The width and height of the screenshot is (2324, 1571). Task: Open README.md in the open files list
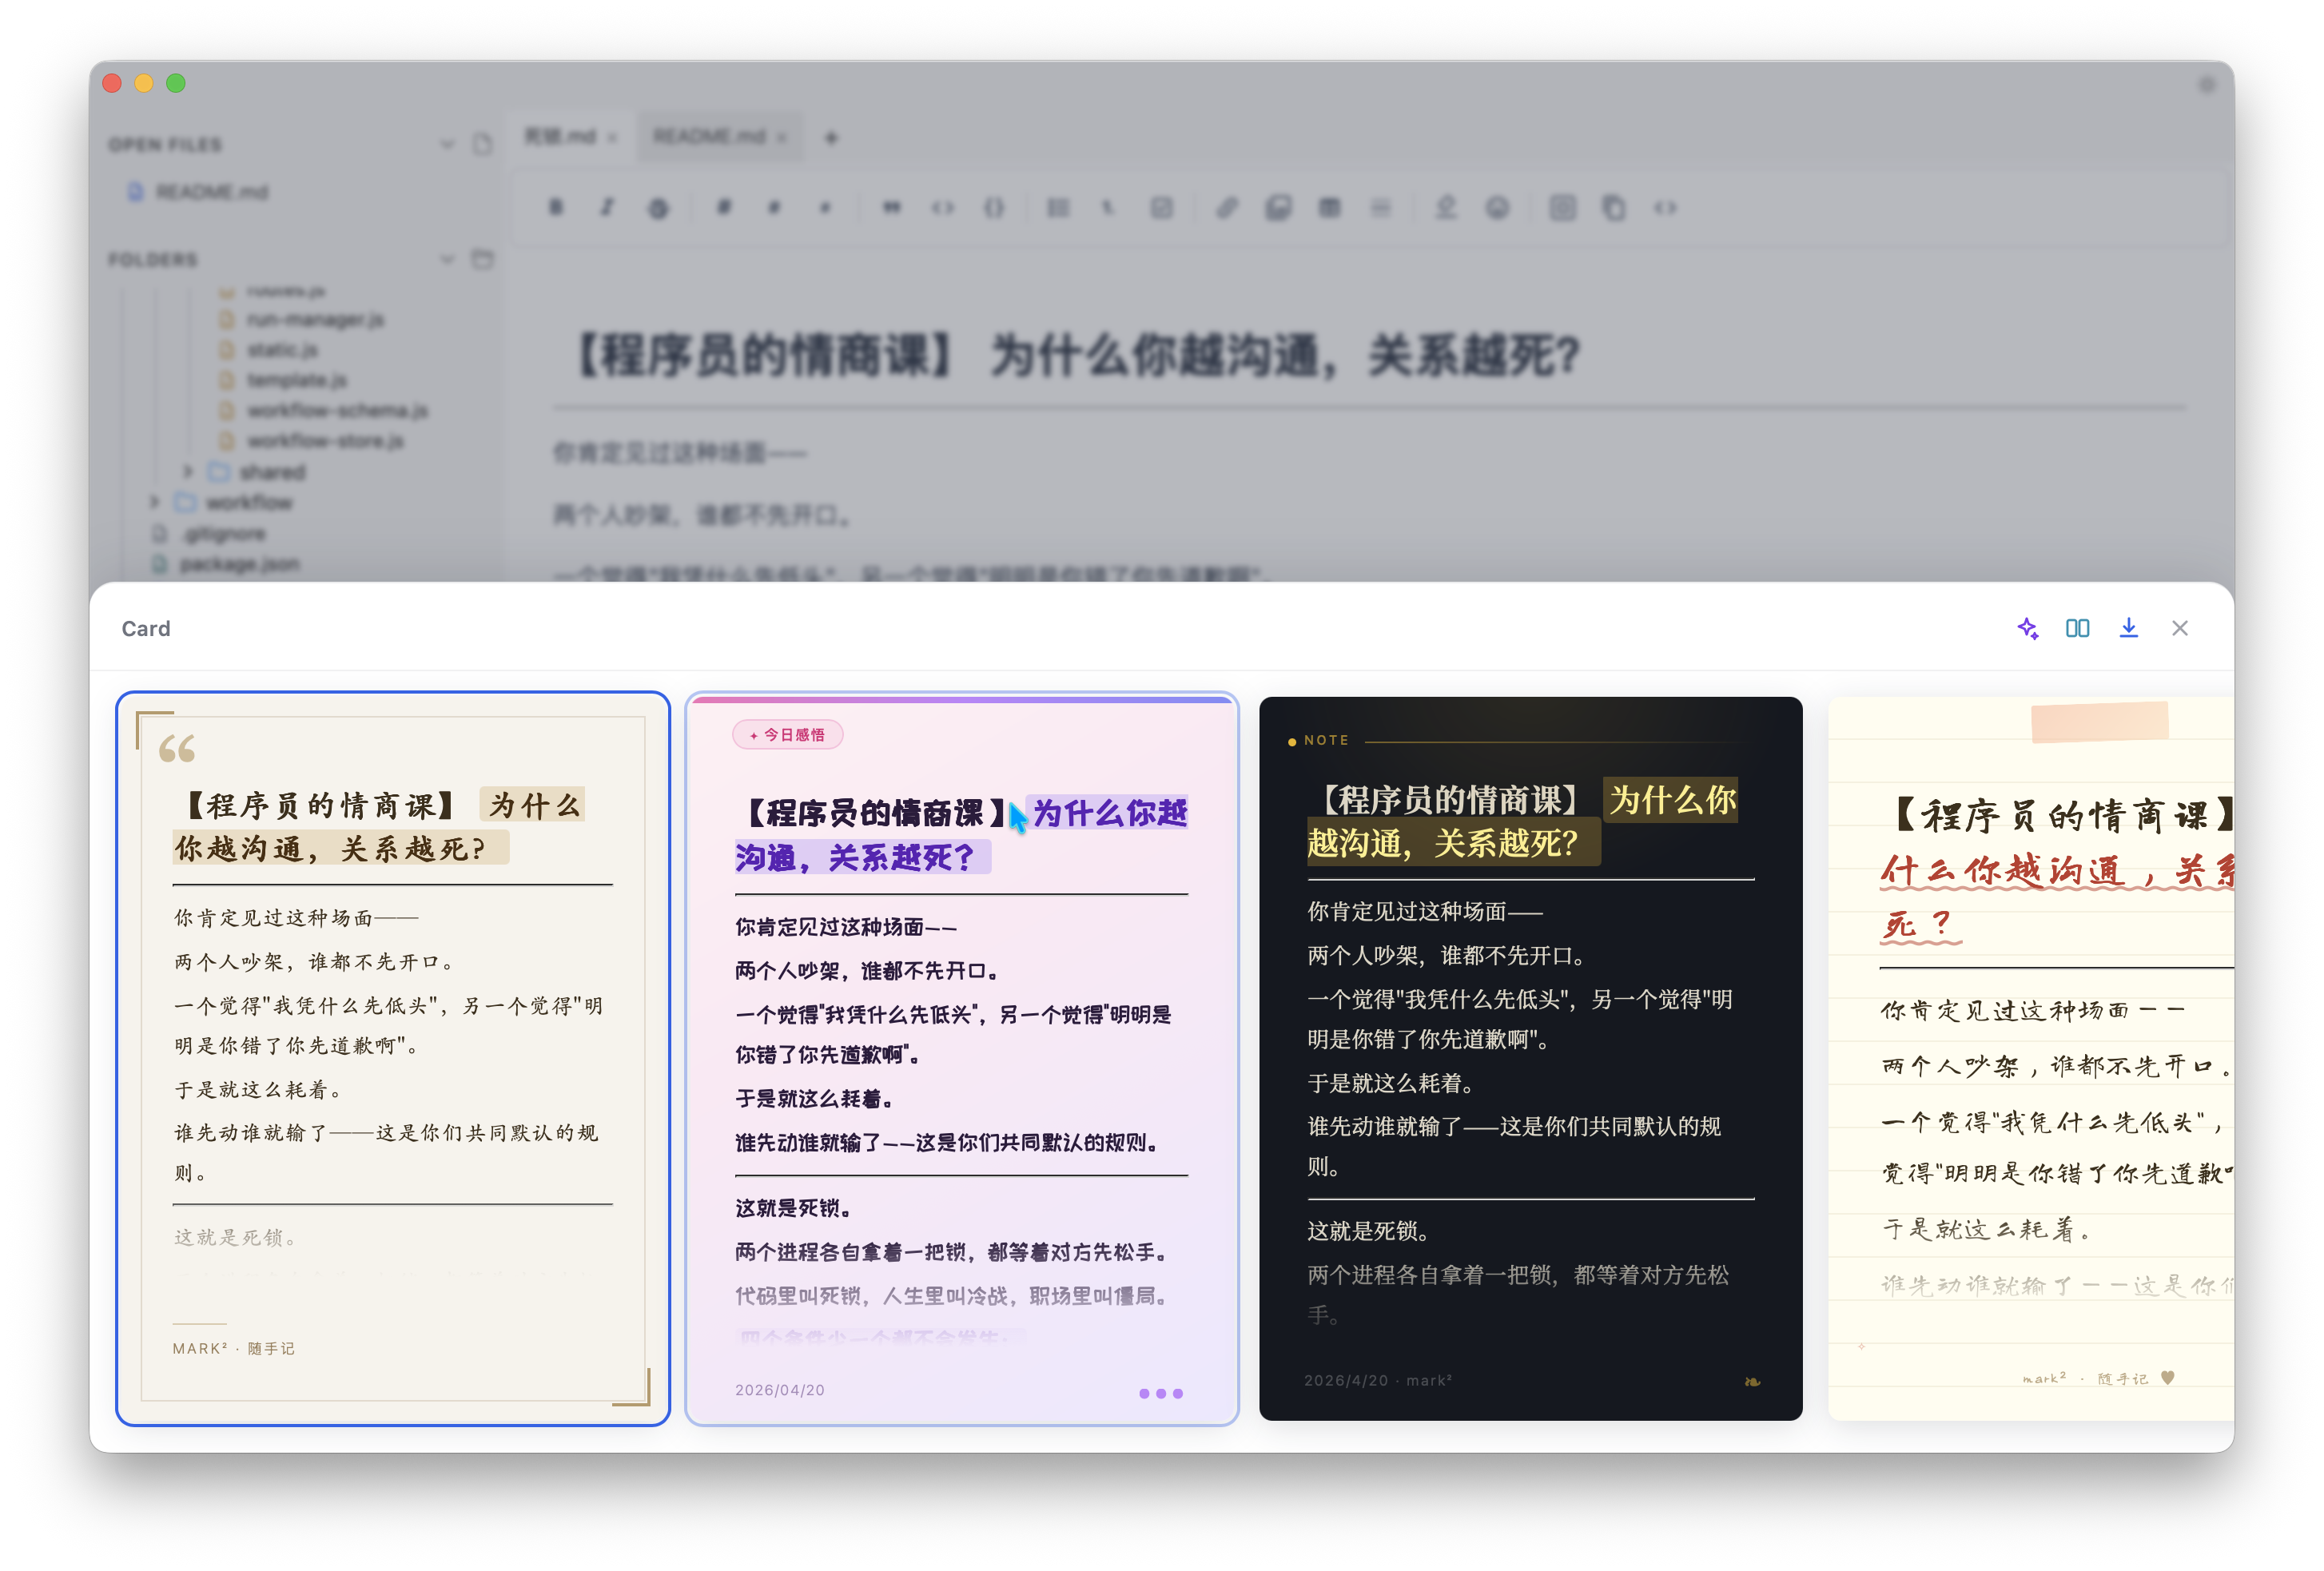coord(211,191)
